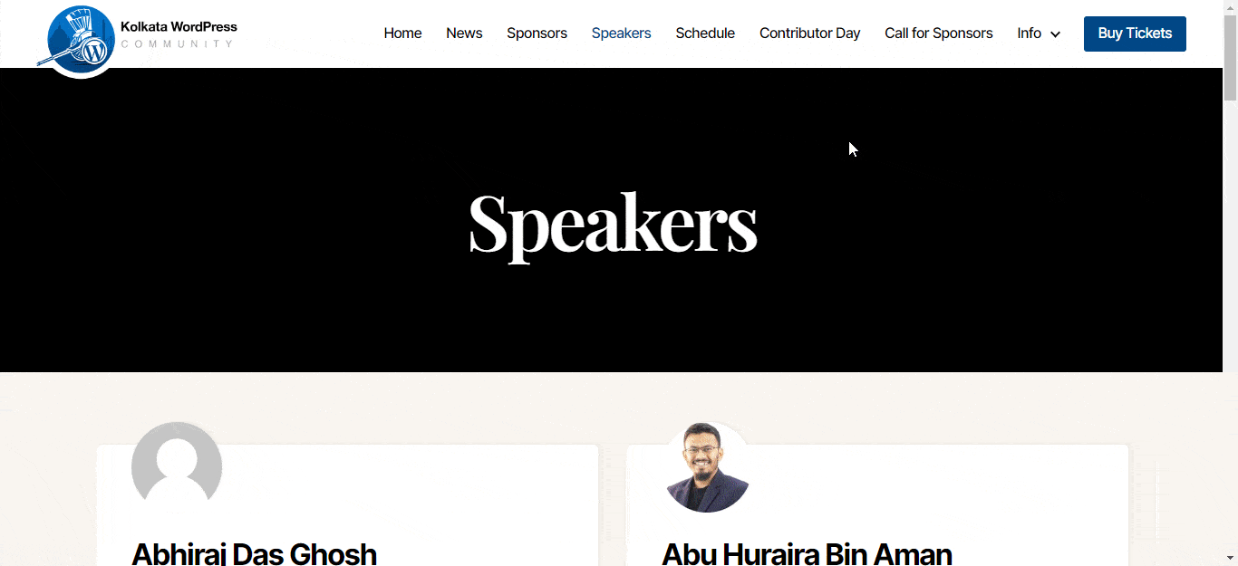Screen dimensions: 1238x566
Task: Open Abhiraj Das Ghosh speaker name
Action: coord(254,552)
